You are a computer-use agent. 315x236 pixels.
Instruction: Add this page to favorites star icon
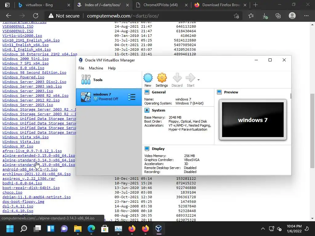[x=236, y=16]
